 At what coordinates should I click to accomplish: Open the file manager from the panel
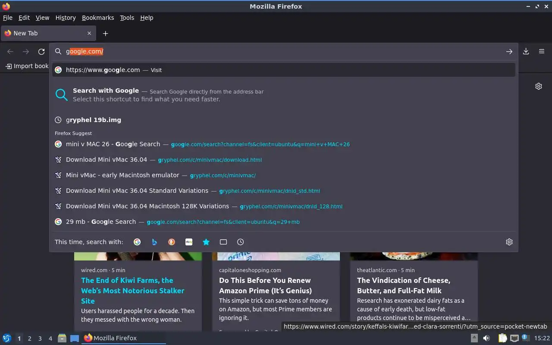62,338
